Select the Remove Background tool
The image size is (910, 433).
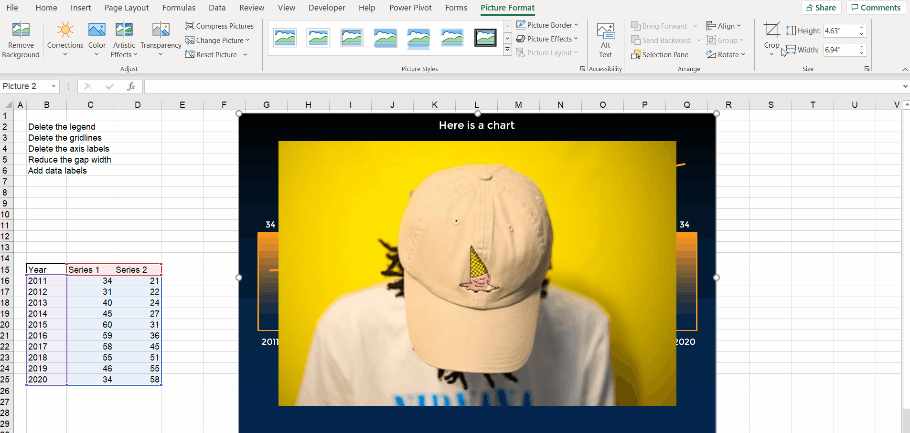[x=21, y=38]
